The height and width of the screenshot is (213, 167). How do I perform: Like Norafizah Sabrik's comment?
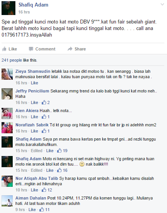click(x=35, y=131)
